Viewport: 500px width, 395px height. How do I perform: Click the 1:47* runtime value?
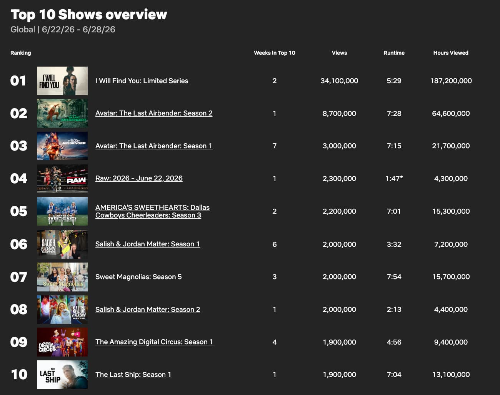(x=394, y=179)
